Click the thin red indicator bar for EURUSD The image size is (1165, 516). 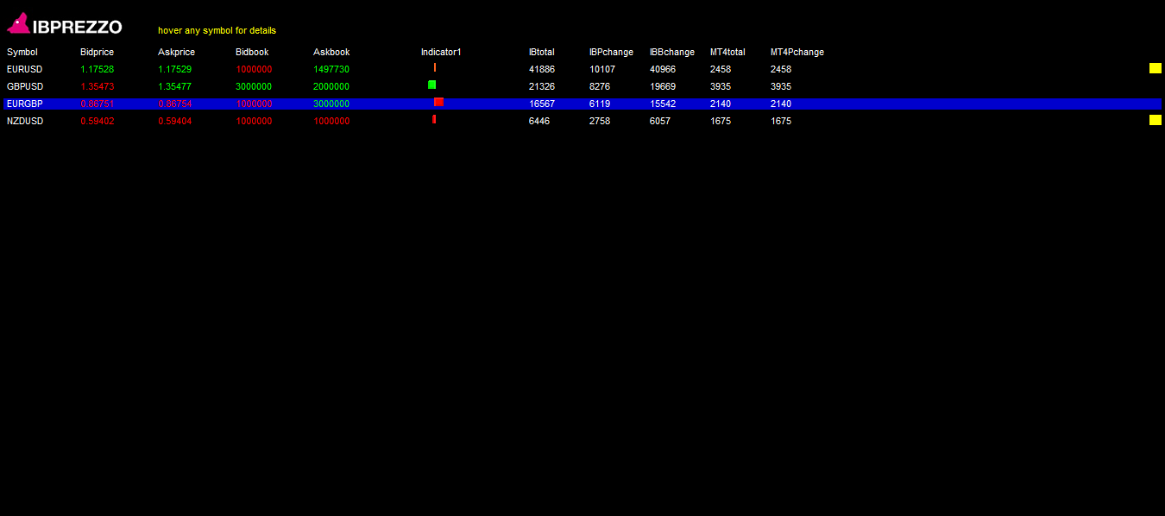435,67
